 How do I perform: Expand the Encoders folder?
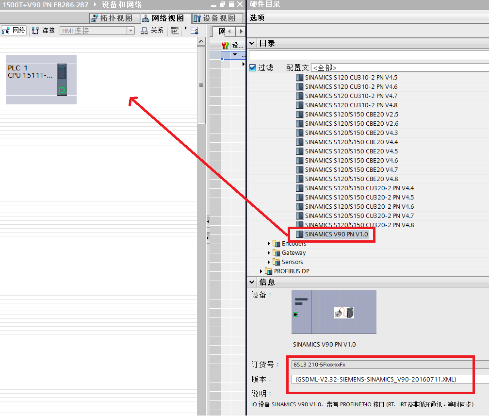point(269,243)
